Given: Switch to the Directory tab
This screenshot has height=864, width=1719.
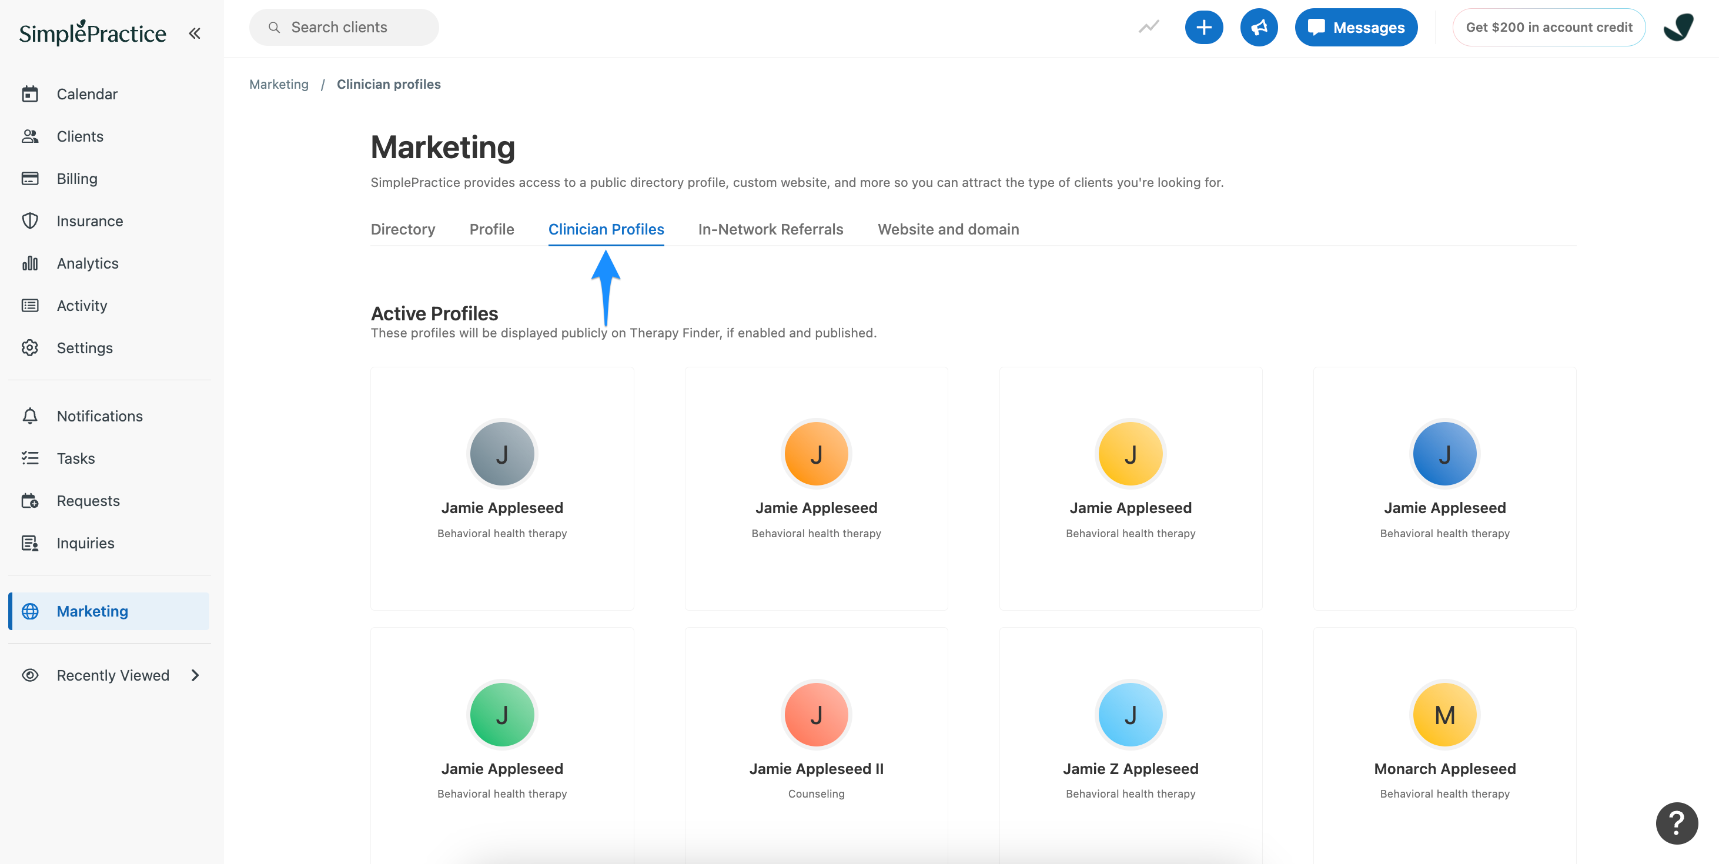Looking at the screenshot, I should [x=403, y=229].
